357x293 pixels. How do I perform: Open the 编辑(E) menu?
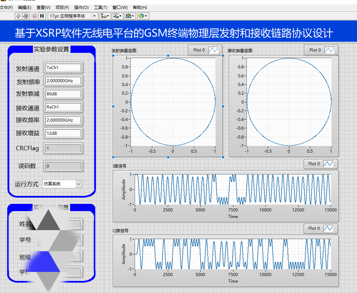click(25, 8)
